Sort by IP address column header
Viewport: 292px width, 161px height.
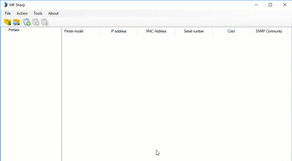pos(118,31)
